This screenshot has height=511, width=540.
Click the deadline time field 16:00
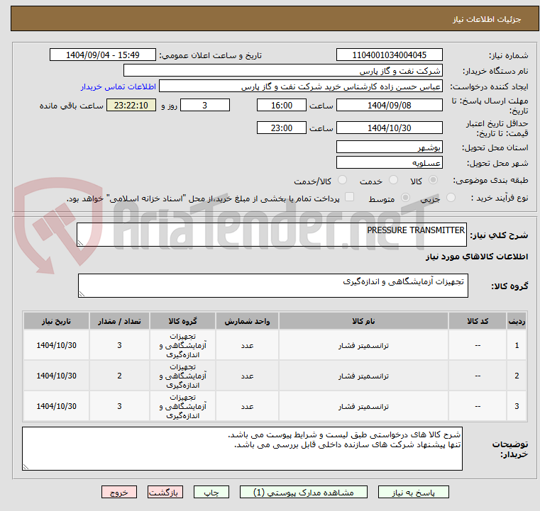point(282,105)
